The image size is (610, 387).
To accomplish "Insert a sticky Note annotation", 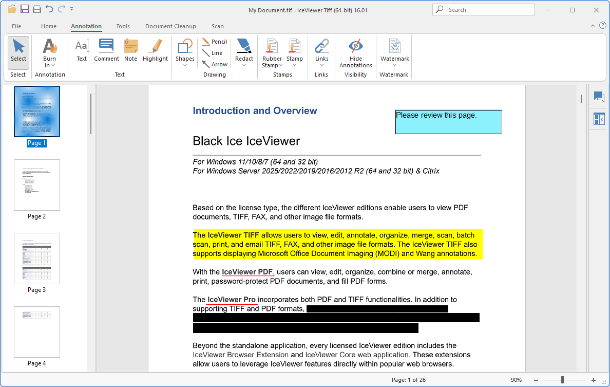I will click(x=131, y=51).
